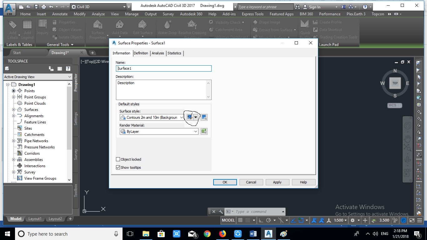
Task: Click the keyword search box in title bar
Action: point(265,7)
